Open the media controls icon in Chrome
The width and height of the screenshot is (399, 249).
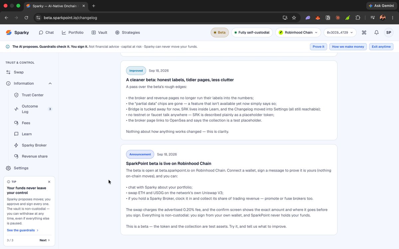373,18
